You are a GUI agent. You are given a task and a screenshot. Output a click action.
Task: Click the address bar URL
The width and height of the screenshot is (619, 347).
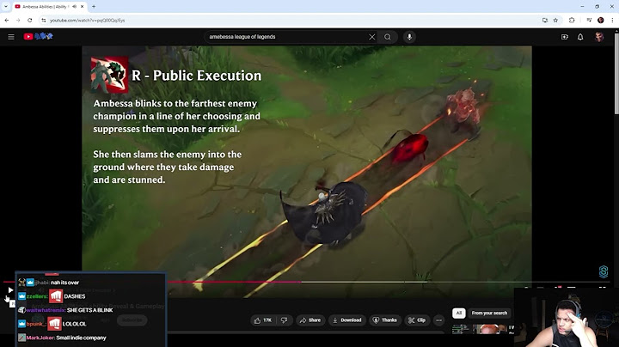[x=87, y=20]
